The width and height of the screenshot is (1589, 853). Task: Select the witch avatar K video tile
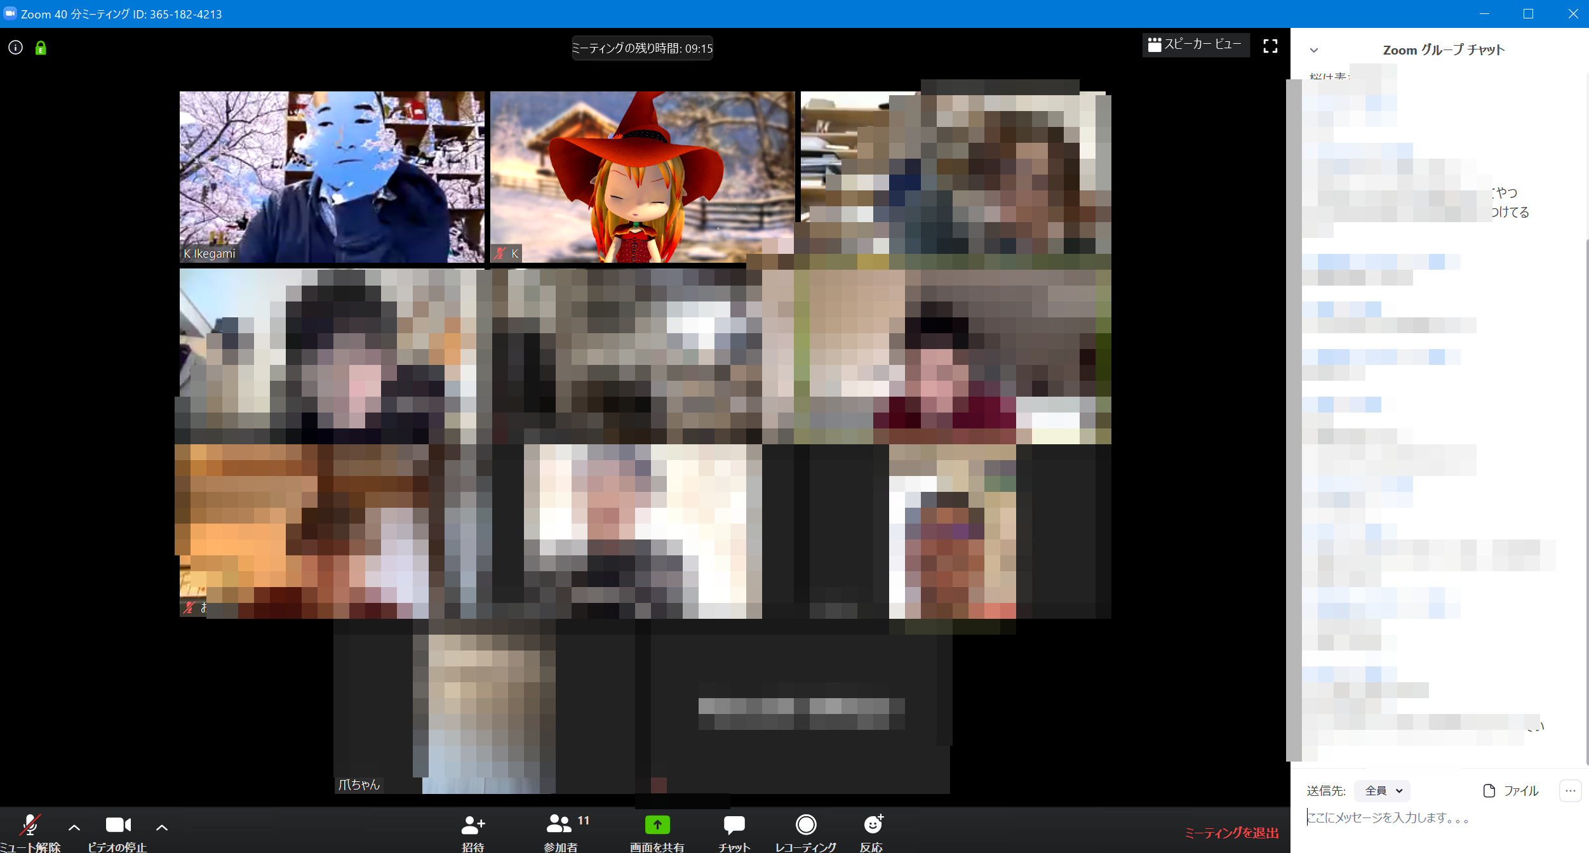(x=642, y=177)
